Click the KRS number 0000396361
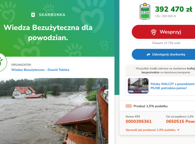This screenshot has width=195, height=144. pos(139,121)
